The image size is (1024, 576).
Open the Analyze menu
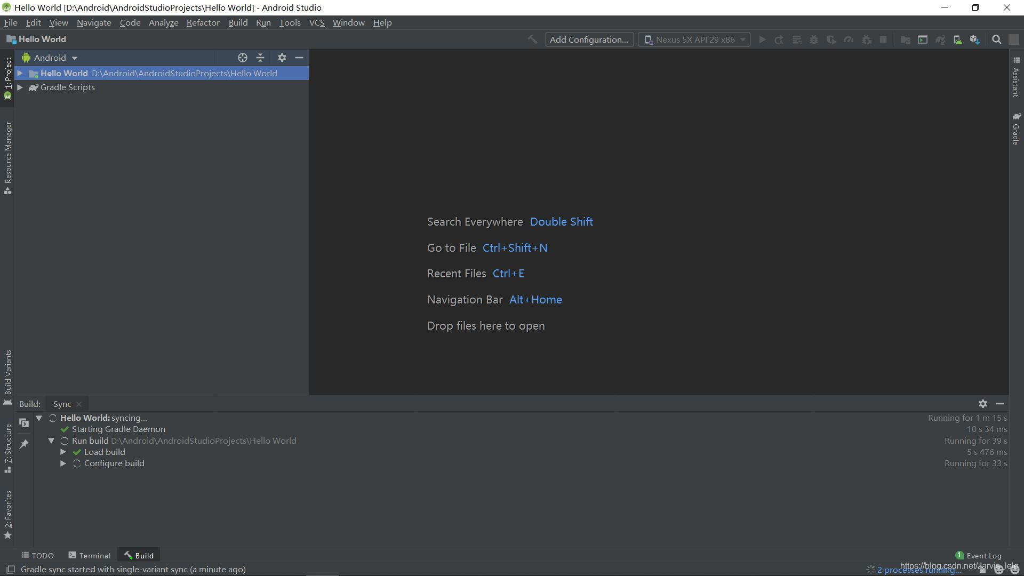click(x=163, y=23)
